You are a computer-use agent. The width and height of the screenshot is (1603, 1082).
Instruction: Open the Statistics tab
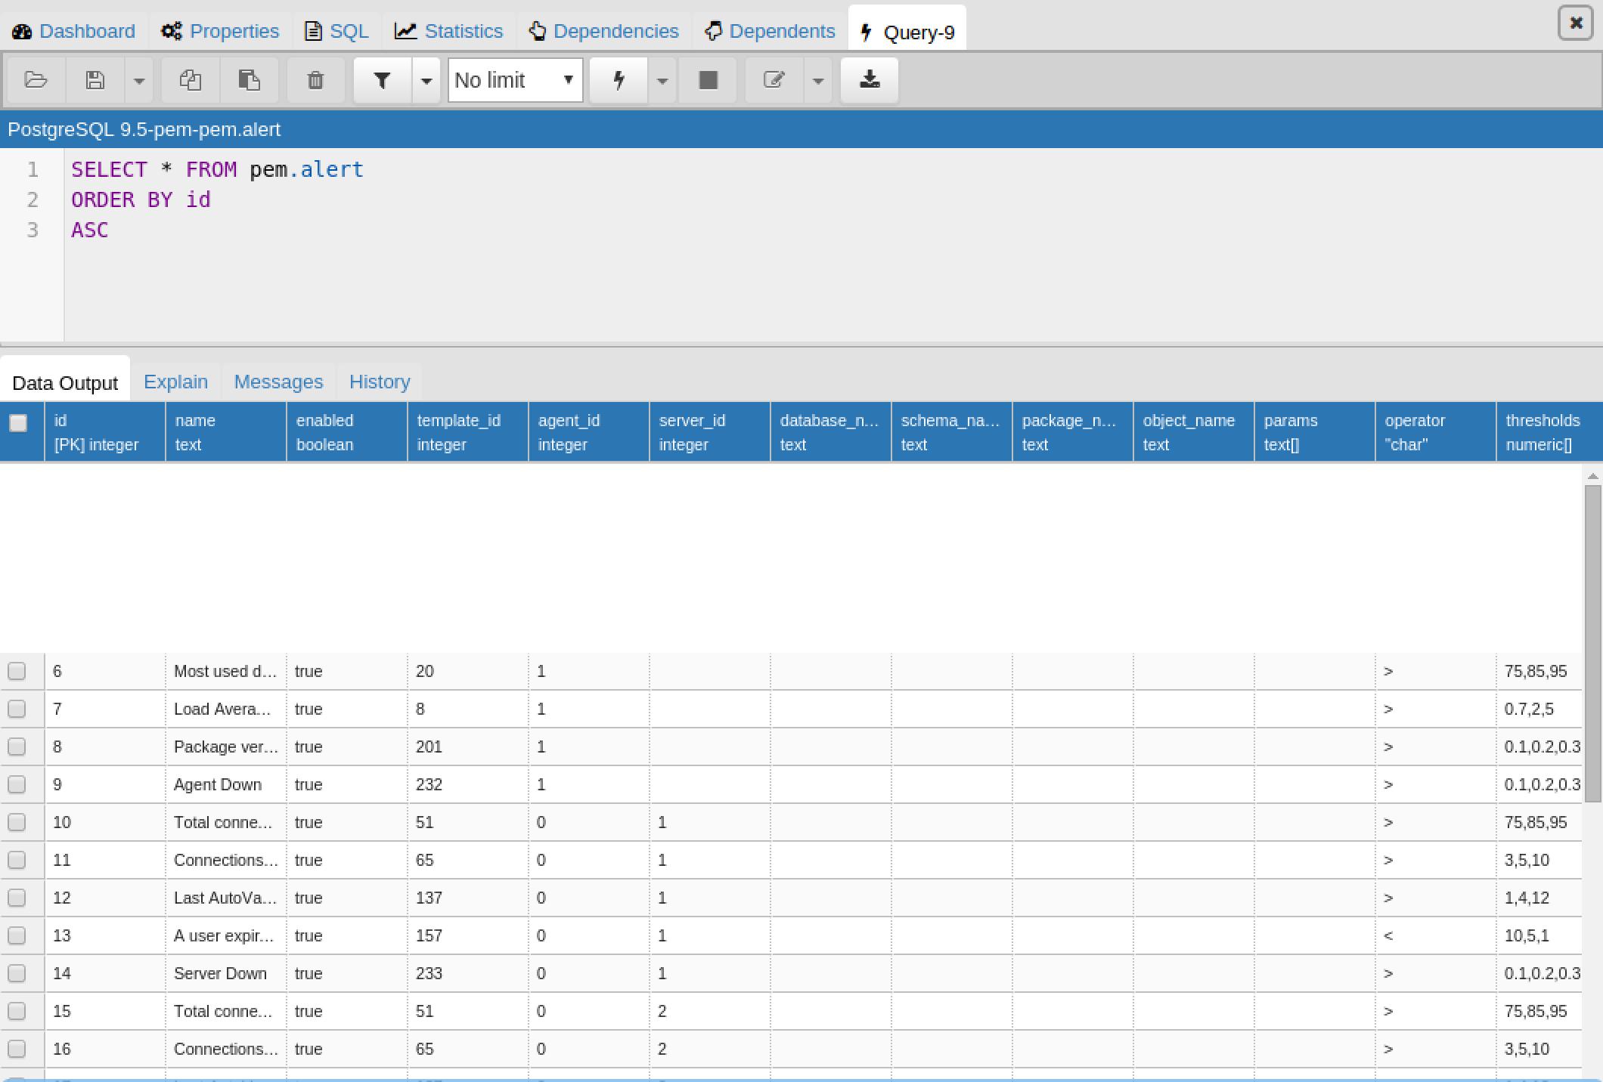click(x=448, y=31)
